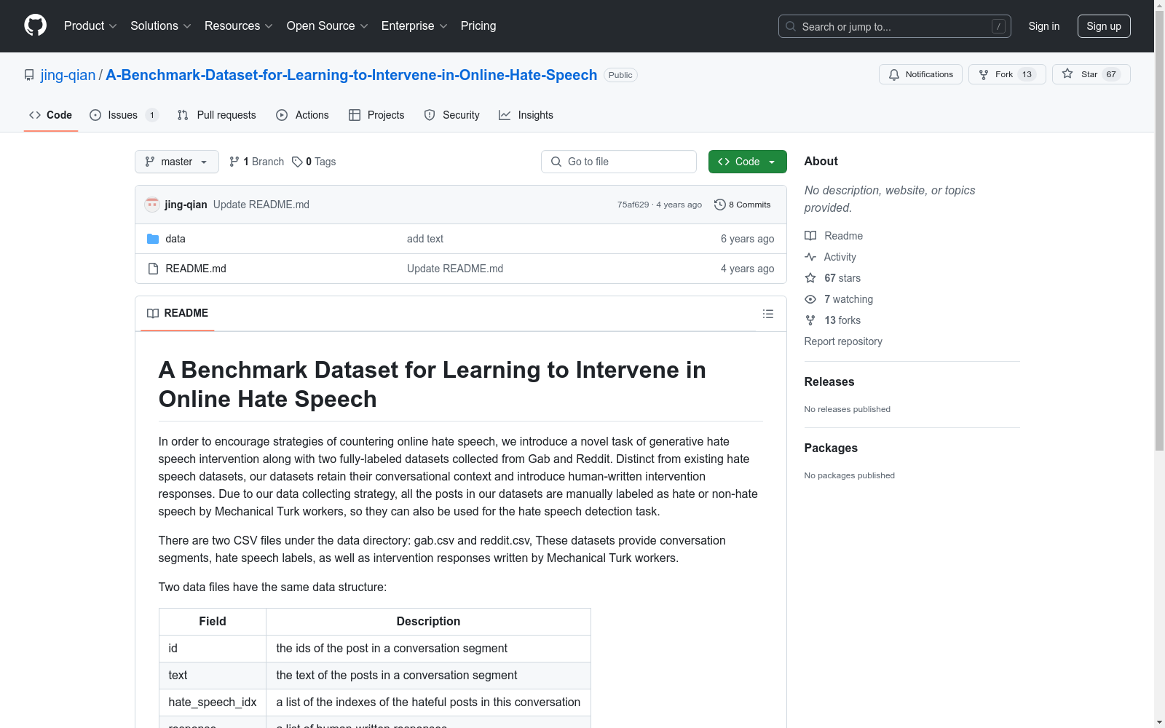
Task: Open the add text commit message
Action: [425, 239]
